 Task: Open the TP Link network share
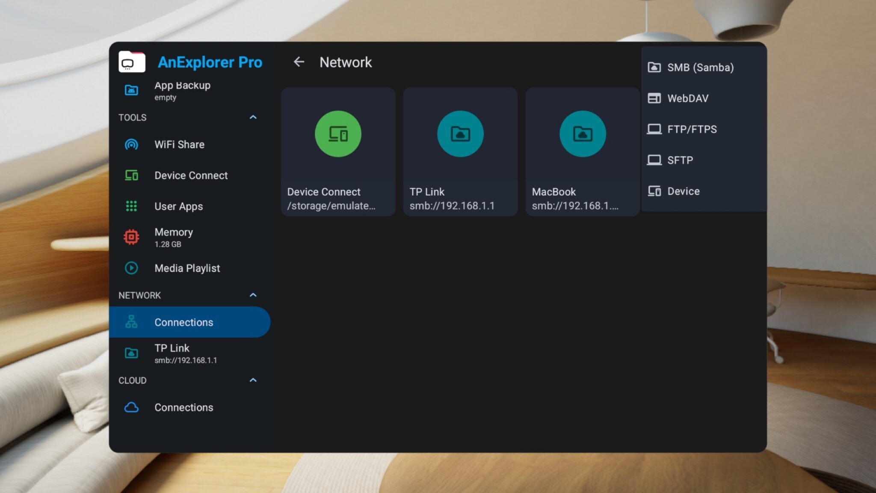pos(460,150)
